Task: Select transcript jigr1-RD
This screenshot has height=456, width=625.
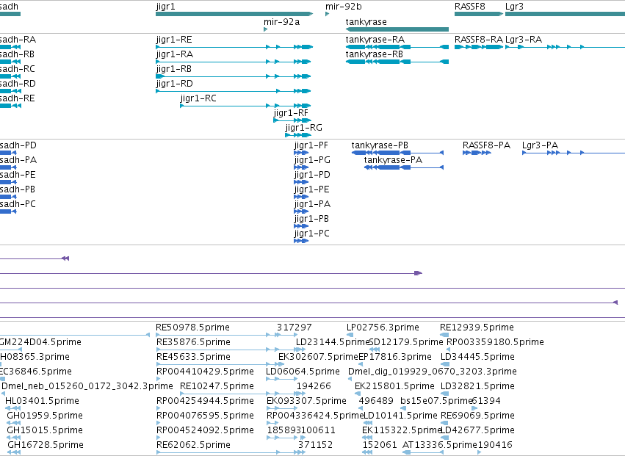Action: pos(233,91)
